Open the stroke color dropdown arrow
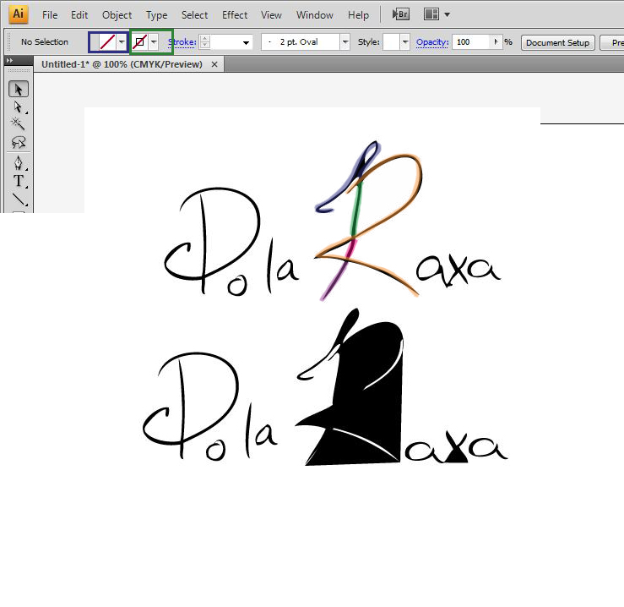 (153, 41)
